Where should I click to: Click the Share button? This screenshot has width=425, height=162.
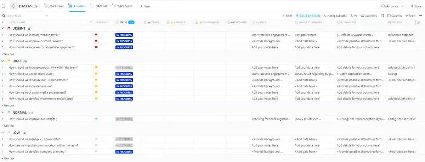415,6
